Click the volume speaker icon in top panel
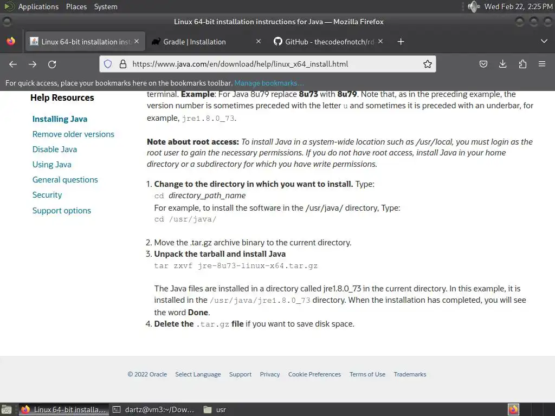The image size is (555, 416). click(473, 6)
